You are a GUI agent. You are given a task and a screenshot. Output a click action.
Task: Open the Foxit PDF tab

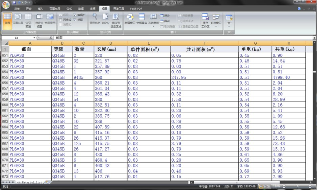[136, 9]
